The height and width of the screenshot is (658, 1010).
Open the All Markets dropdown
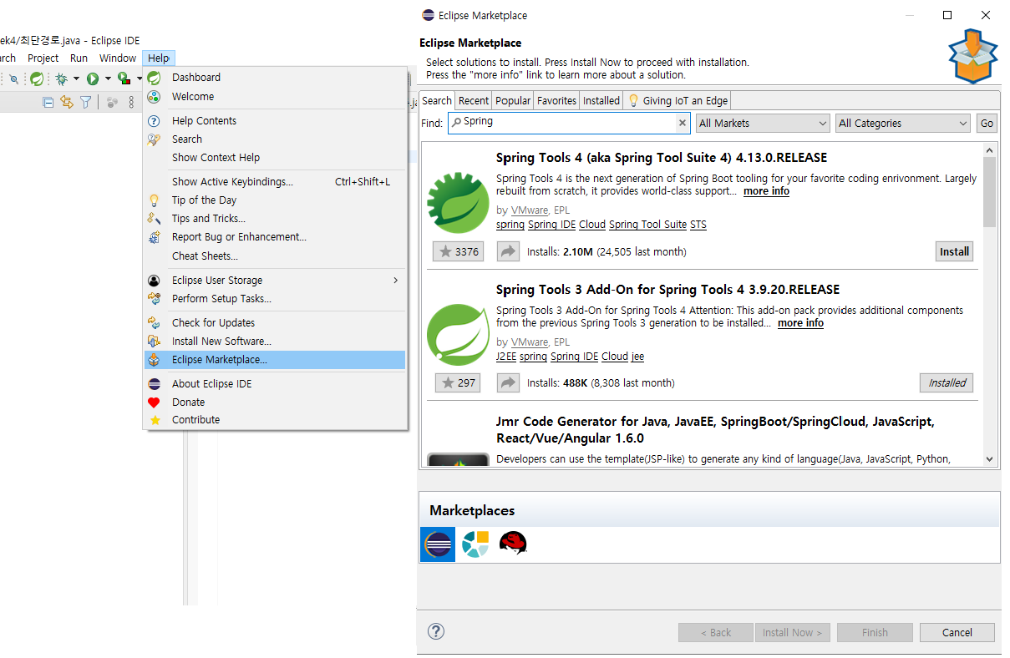pos(763,123)
